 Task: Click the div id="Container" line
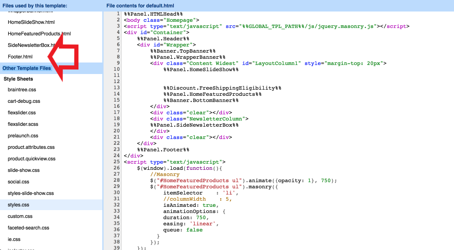coord(157,32)
